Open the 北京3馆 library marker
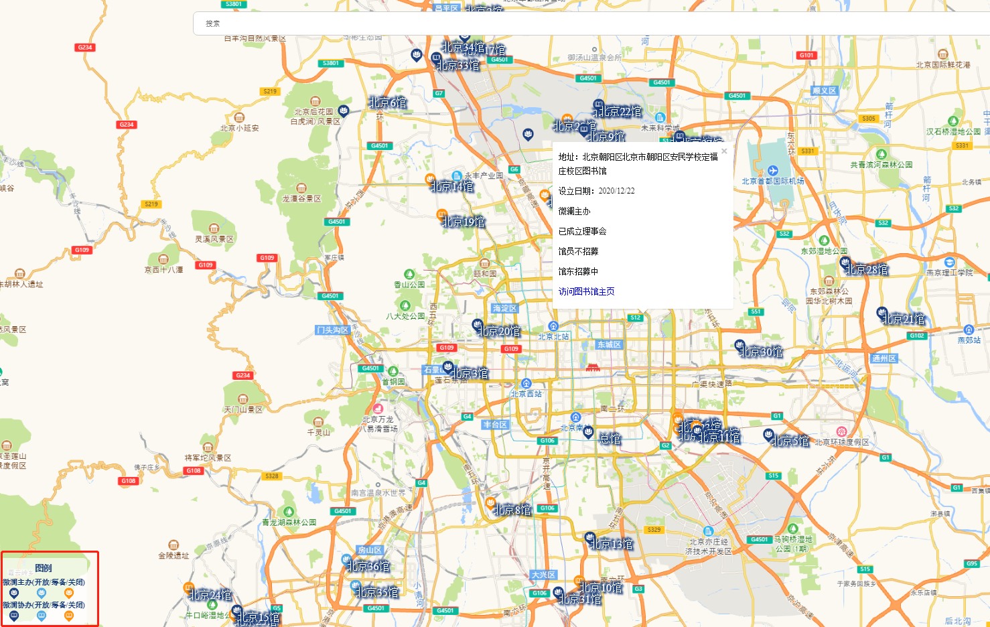The image size is (990, 627). tap(448, 367)
